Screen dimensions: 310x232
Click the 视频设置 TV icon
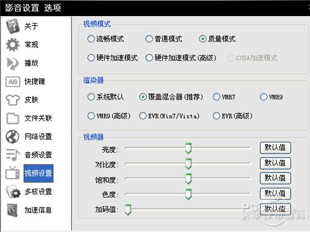click(x=12, y=173)
